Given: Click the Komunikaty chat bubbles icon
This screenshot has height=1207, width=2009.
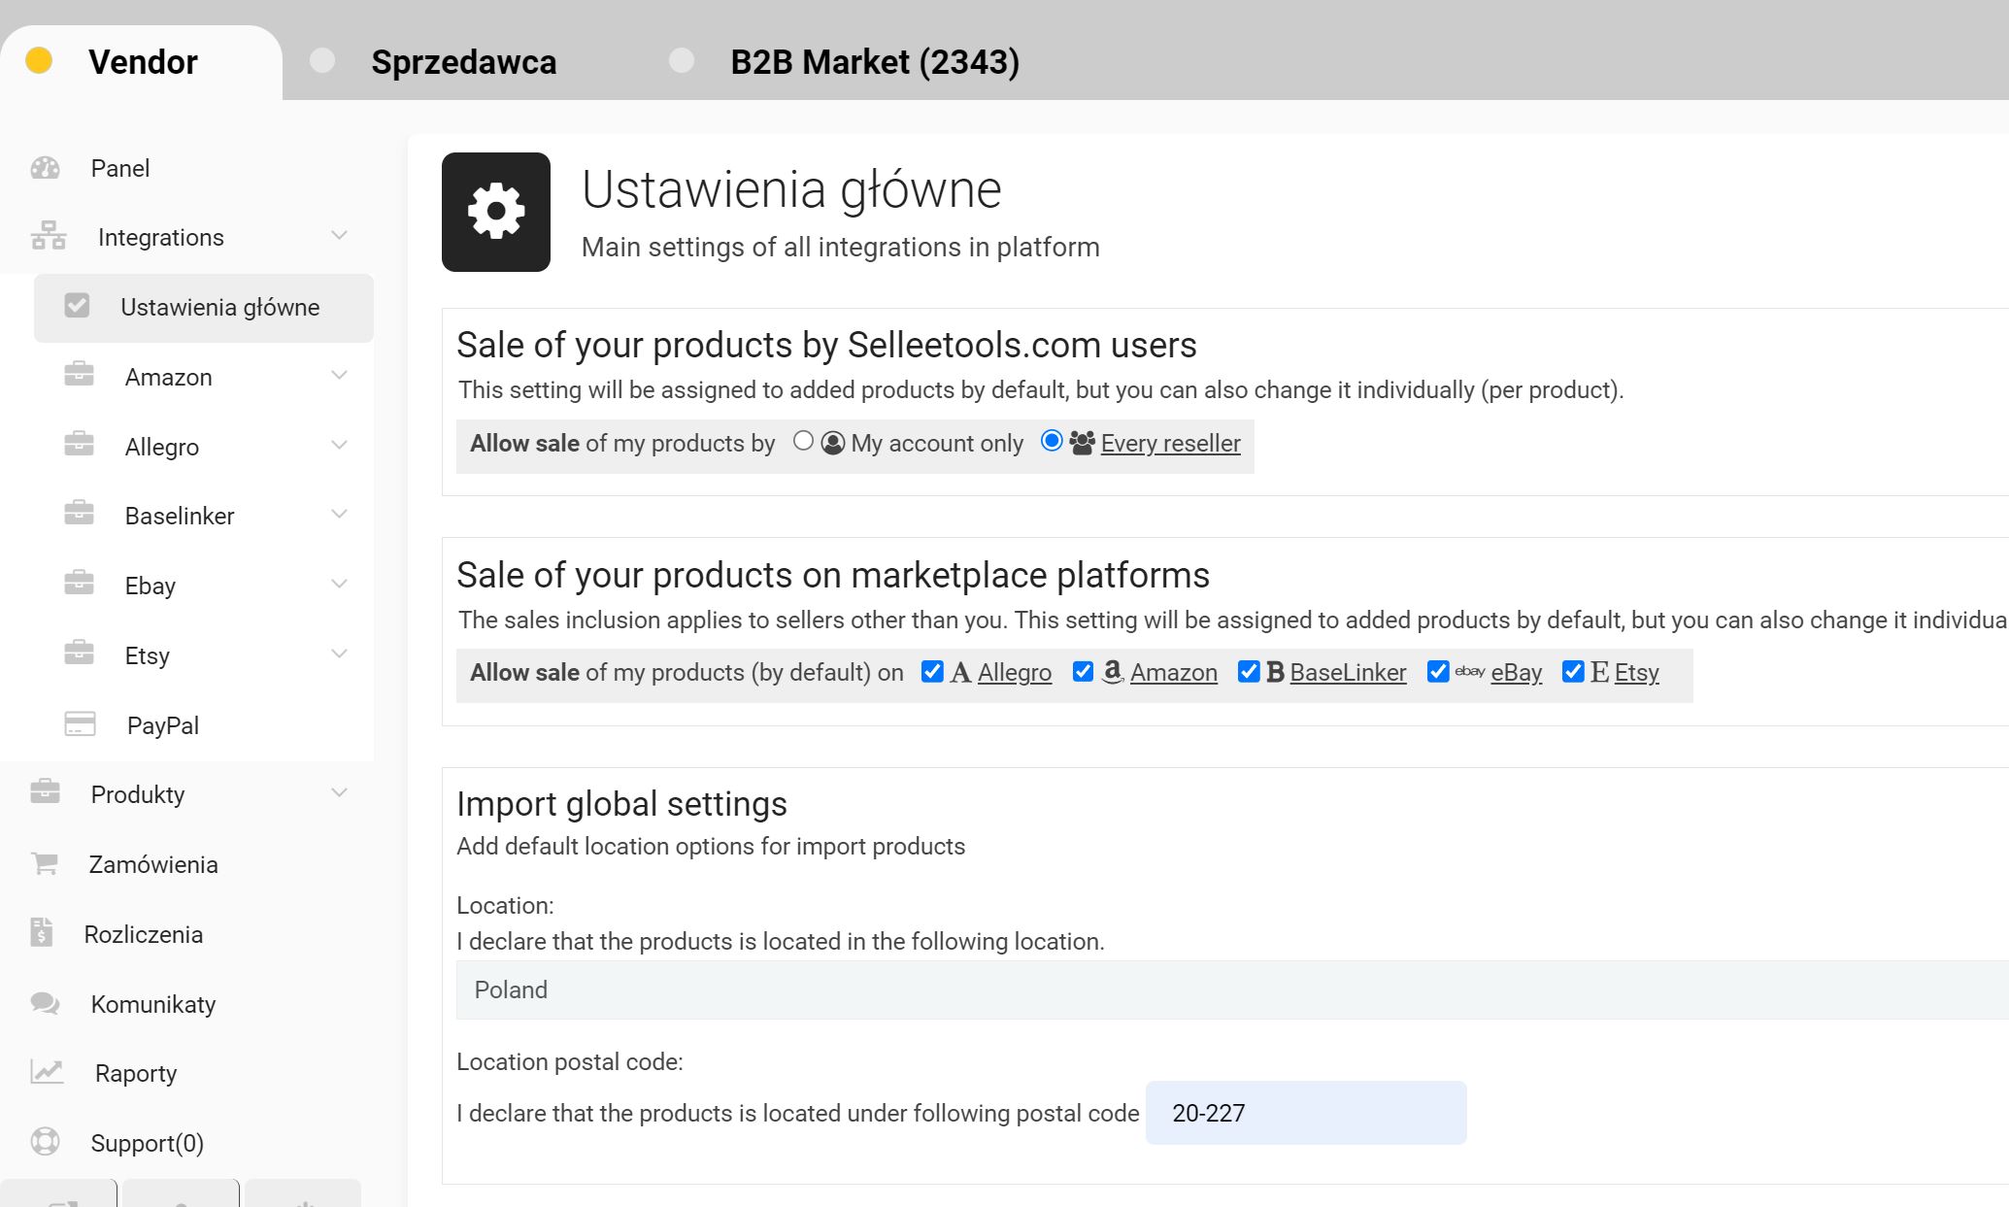Looking at the screenshot, I should tap(45, 1003).
